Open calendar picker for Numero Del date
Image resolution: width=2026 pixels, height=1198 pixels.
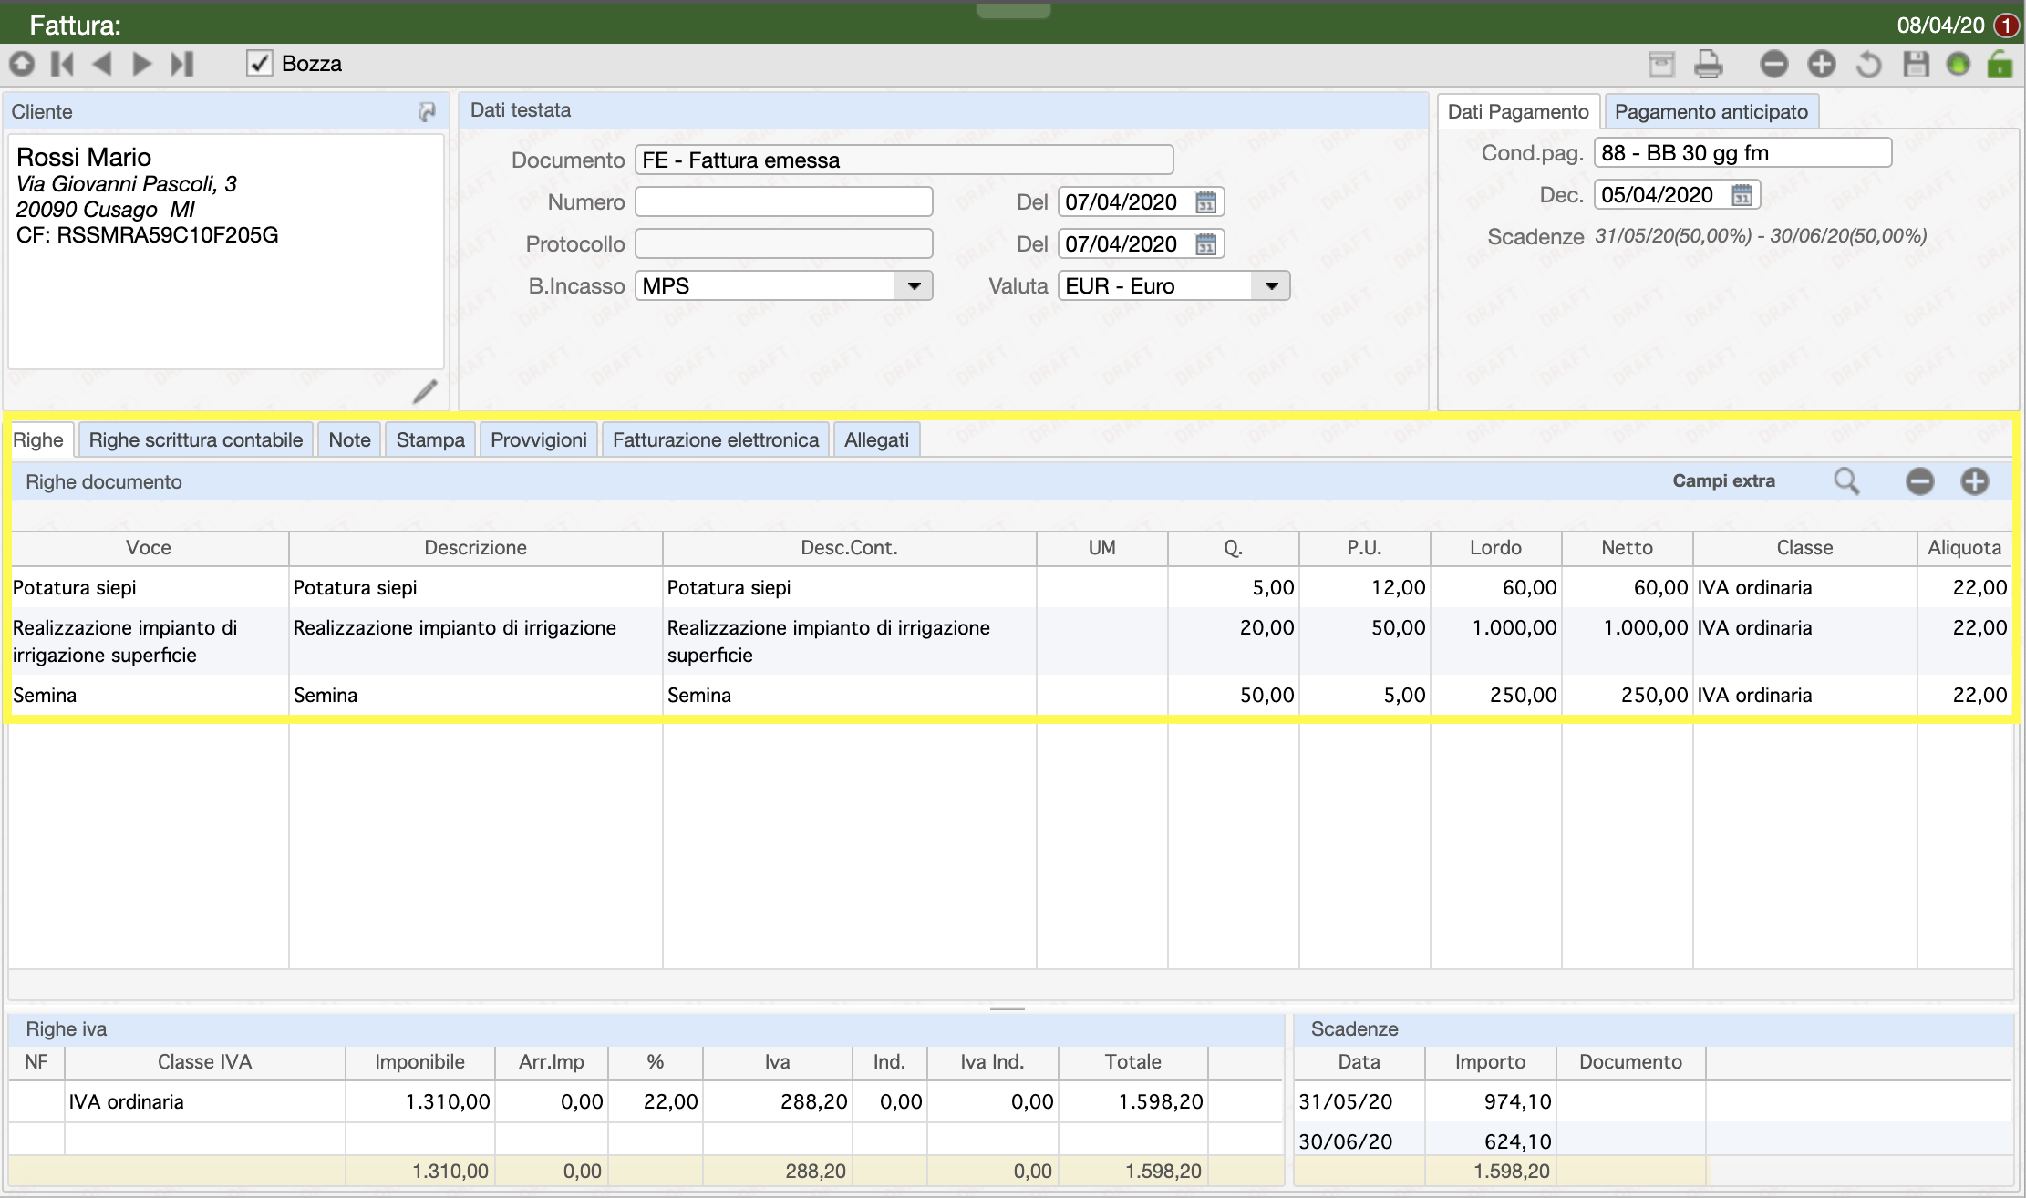(1205, 202)
